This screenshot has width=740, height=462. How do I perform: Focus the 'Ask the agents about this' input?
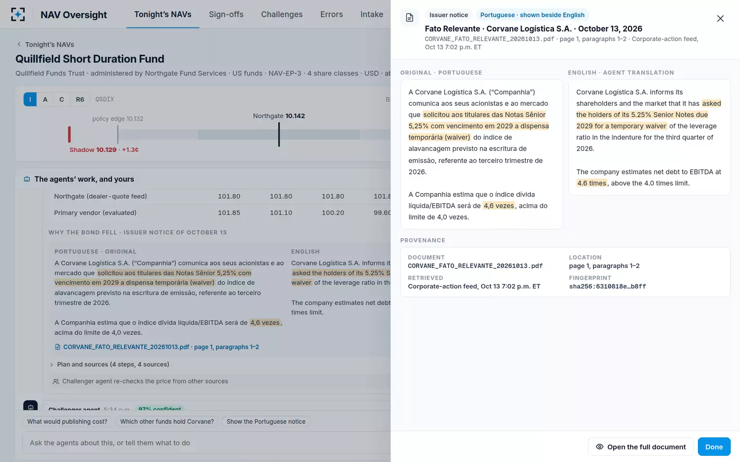click(206, 443)
